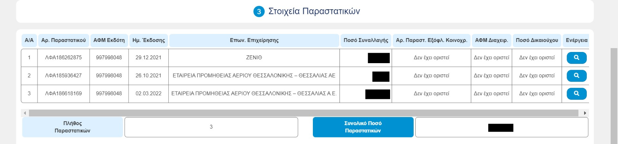Screen dimensions: 618x144
Task: Click the vertical page scrollbar thumb
Action: [x=614, y=96]
